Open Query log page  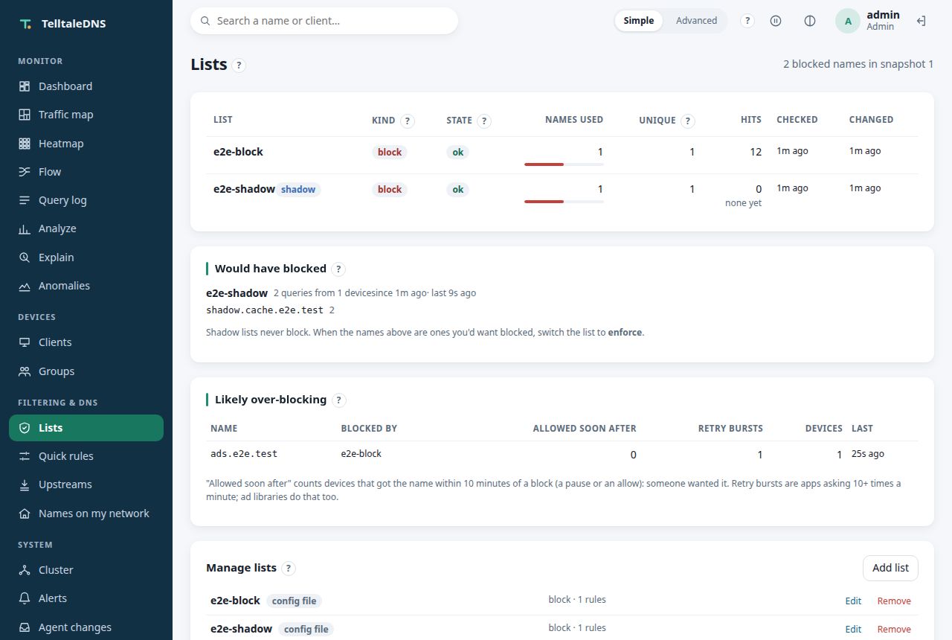(86, 200)
